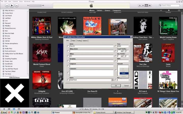Select the Cover Flow view icon

tap(150, 5)
